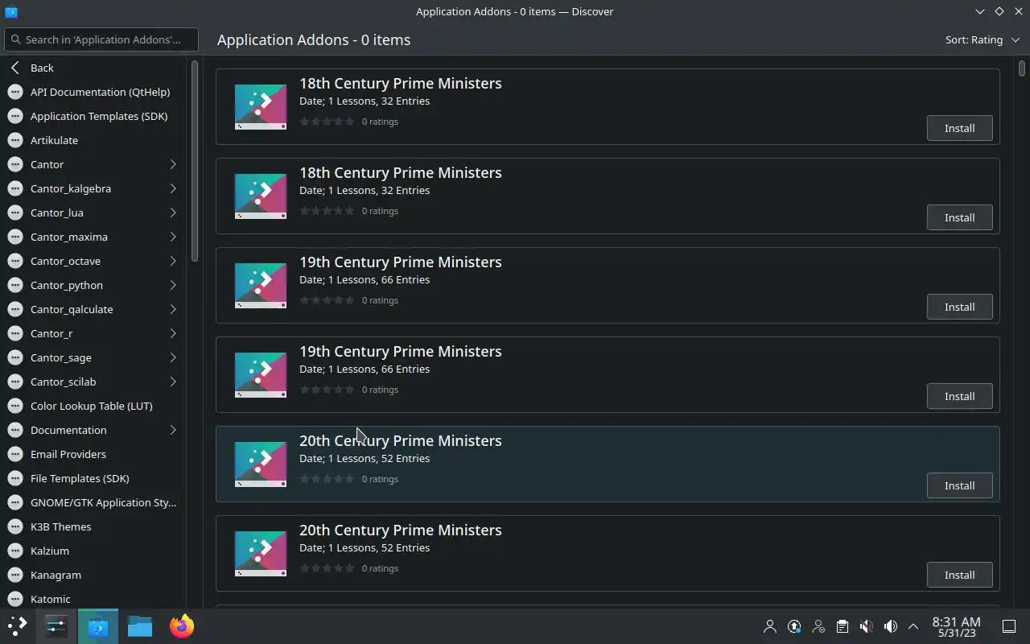Expand the Cantor_kalgebra category chevron
The height and width of the screenshot is (644, 1030).
pyautogui.click(x=173, y=188)
